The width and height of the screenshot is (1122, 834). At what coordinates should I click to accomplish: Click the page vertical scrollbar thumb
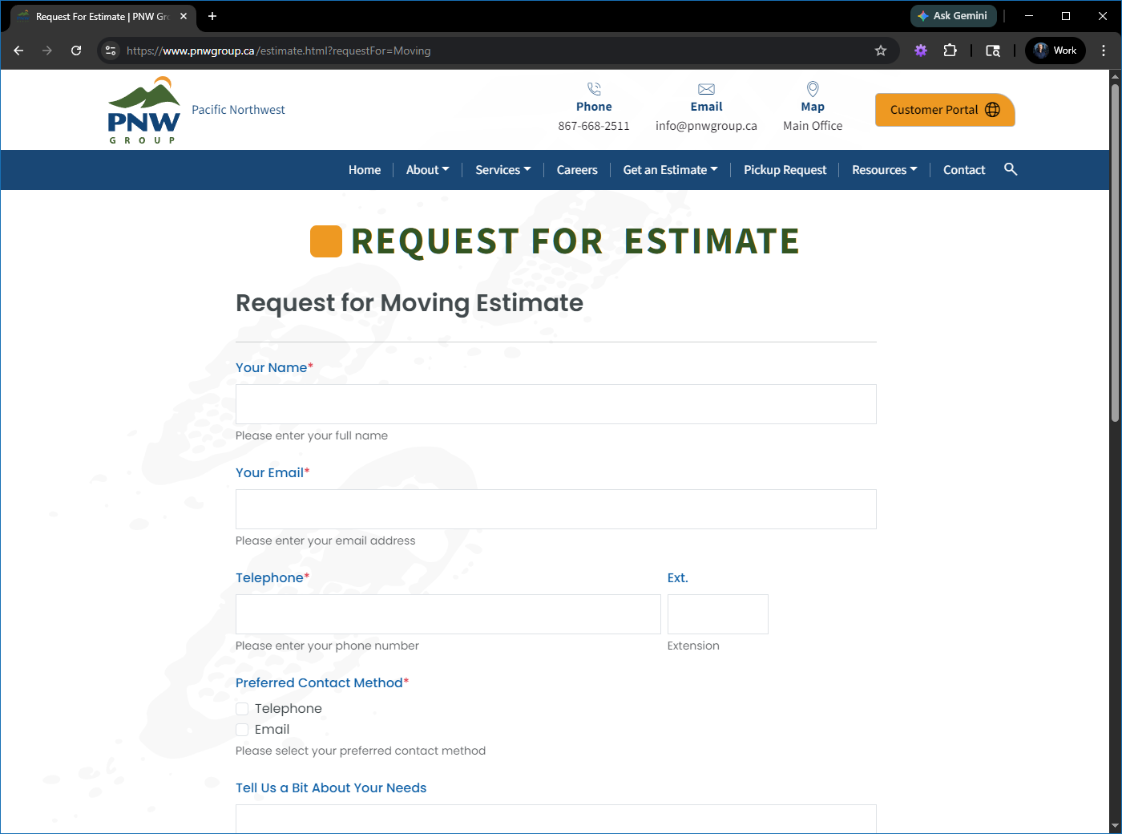click(1115, 251)
